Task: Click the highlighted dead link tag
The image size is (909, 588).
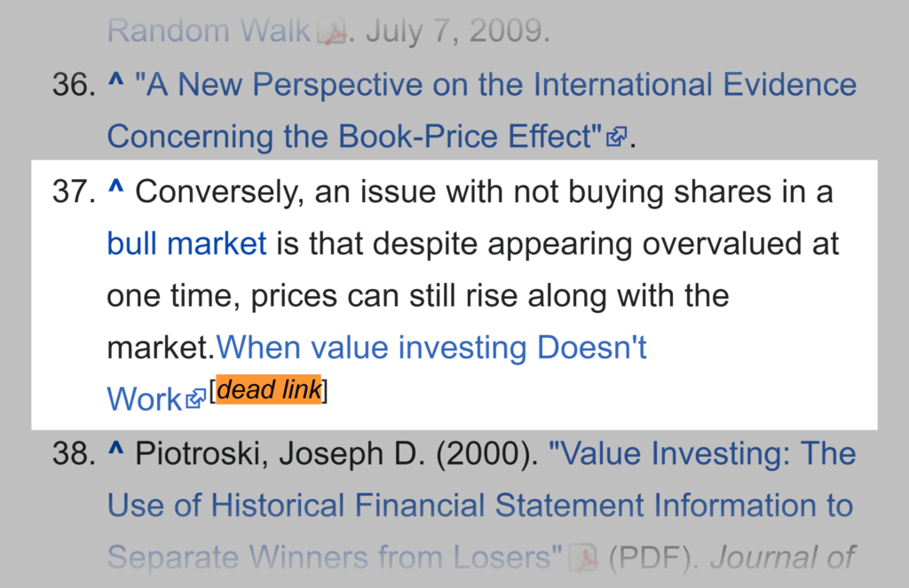Action: 269,389
